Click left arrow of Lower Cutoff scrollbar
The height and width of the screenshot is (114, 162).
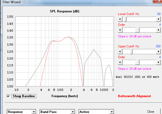coord(120,19)
